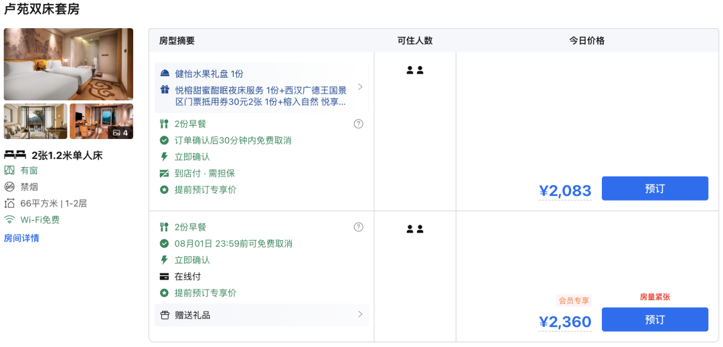The width and height of the screenshot is (723, 347).
Task: Click the window icon beside 有窗
Action: point(9,170)
